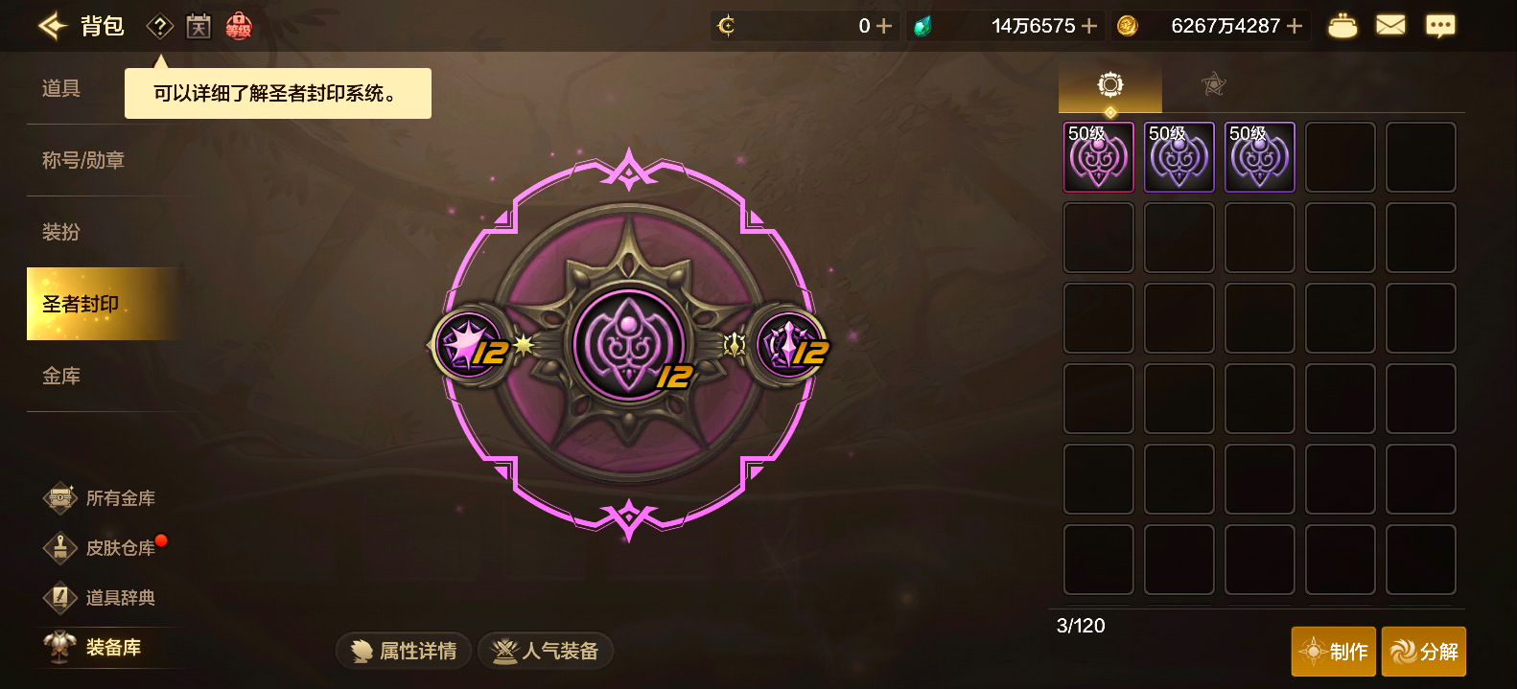Open the 装扮 costume tab

61,232
